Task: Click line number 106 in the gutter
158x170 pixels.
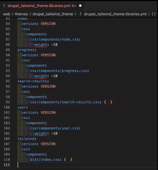Action: [7, 138]
